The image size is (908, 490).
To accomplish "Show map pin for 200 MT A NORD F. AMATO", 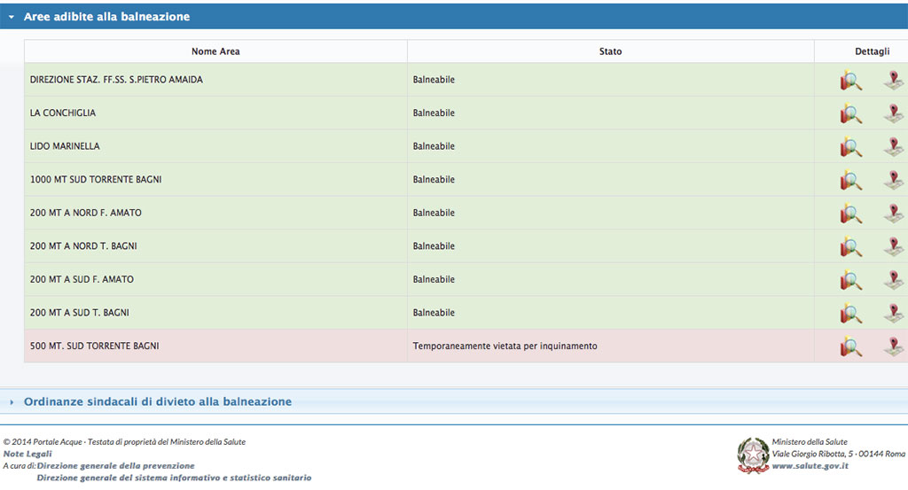I will click(894, 214).
